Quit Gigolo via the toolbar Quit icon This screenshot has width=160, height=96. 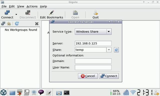(x=95, y=14)
